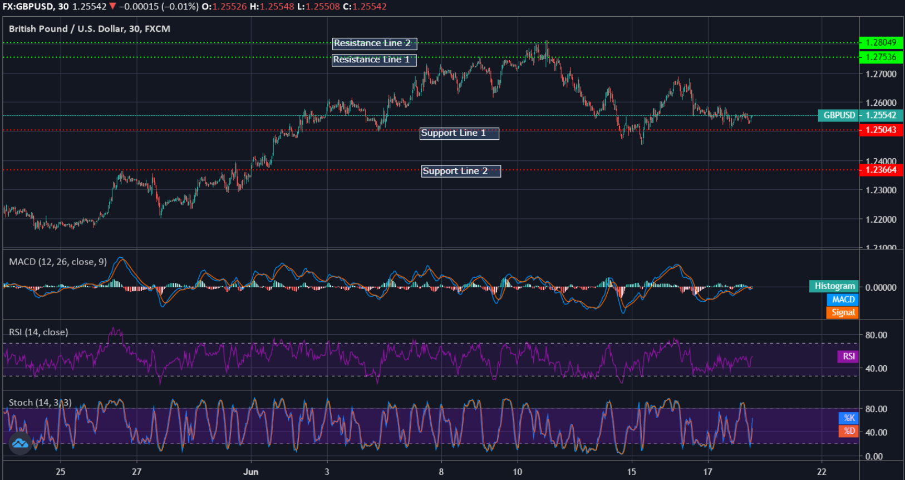Click the 15 date on time axis
The height and width of the screenshot is (480, 905).
(631, 472)
